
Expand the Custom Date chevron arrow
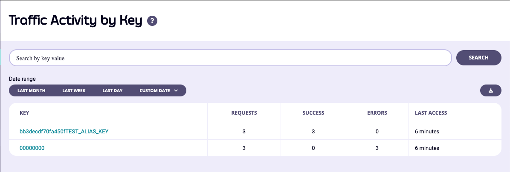[176, 90]
